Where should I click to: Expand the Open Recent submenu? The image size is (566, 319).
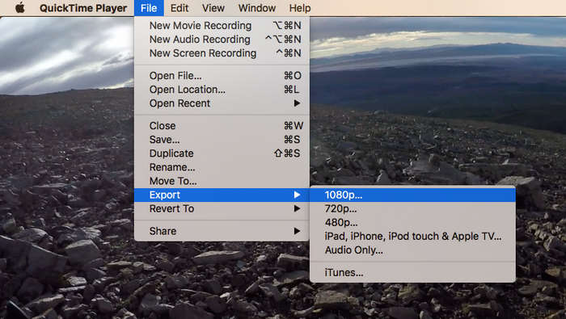[222, 103]
